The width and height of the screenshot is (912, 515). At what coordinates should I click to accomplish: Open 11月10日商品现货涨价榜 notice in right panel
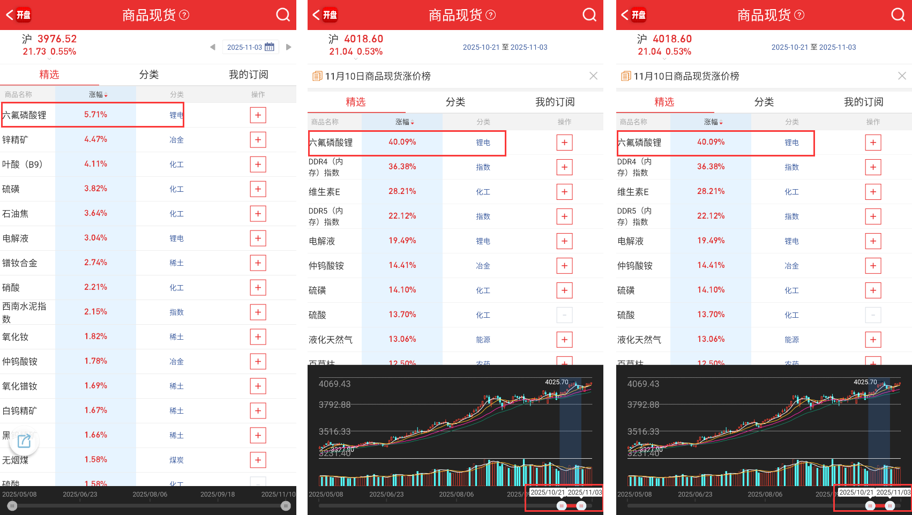(x=686, y=76)
